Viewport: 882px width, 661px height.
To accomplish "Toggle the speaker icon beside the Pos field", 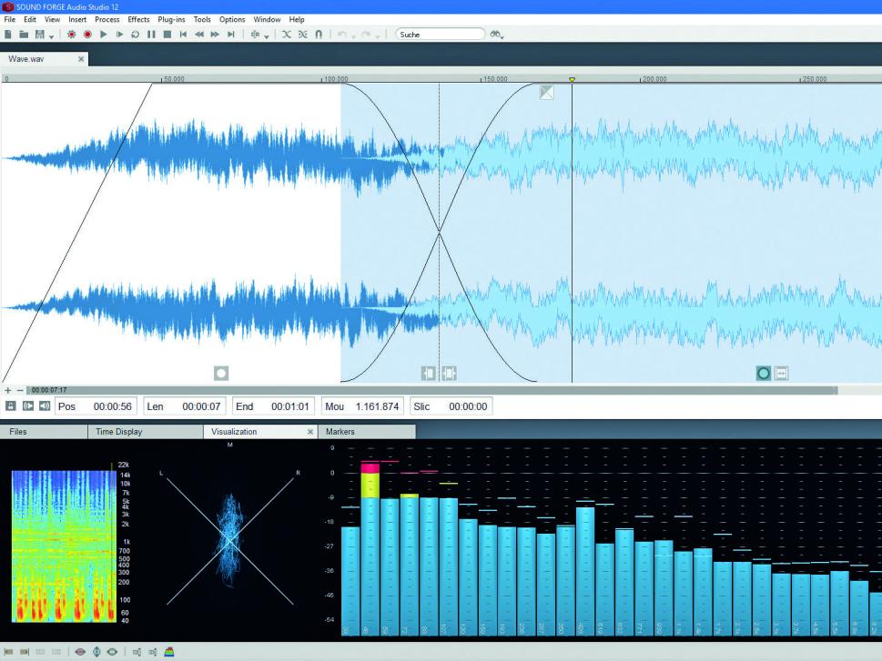I will point(45,406).
